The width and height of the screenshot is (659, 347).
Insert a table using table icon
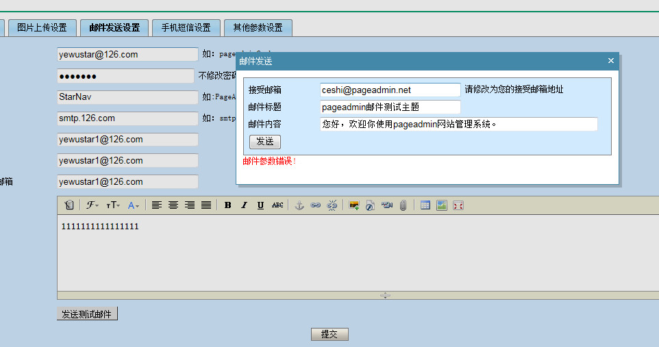pos(425,205)
